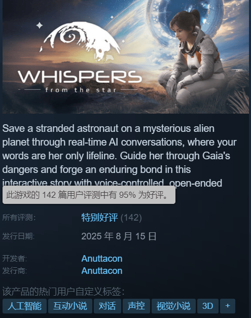Choose the 对话 tag
Screen dimensions: 251x318
click(107, 306)
